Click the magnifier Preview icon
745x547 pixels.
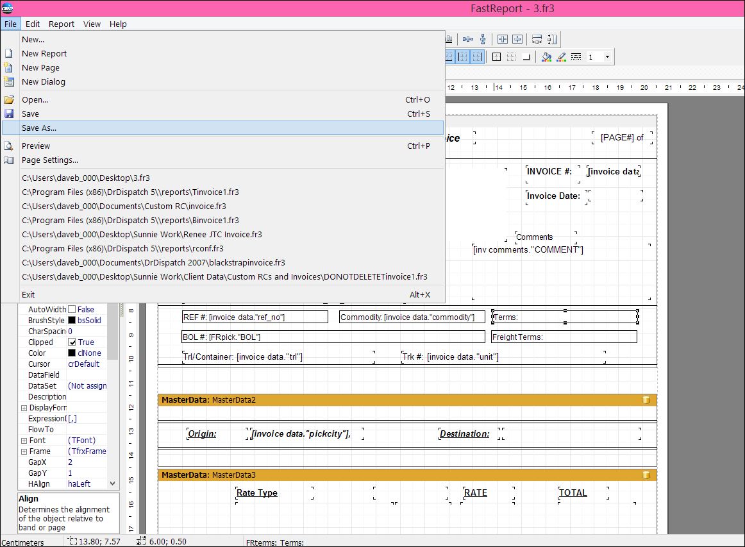8,146
